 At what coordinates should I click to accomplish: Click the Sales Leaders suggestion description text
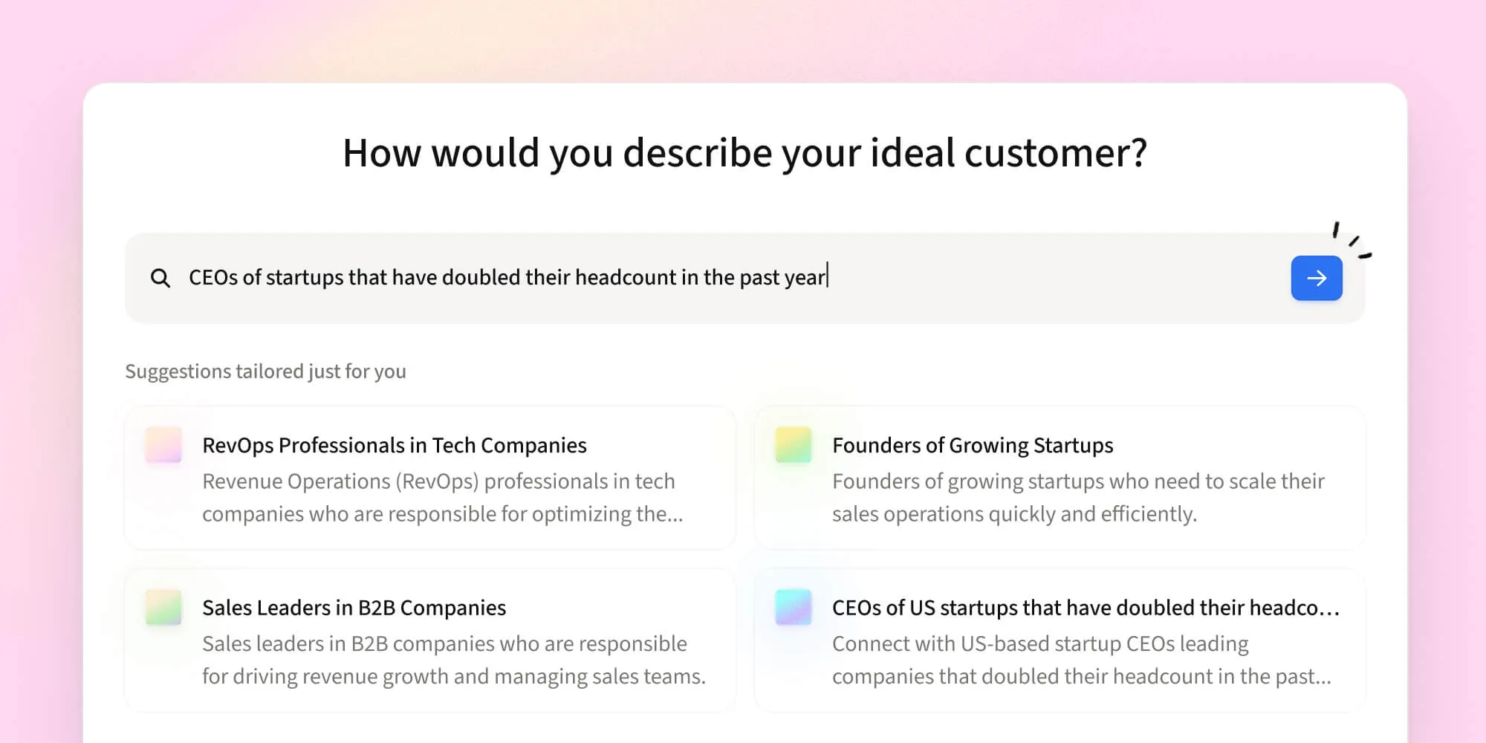[x=453, y=660]
